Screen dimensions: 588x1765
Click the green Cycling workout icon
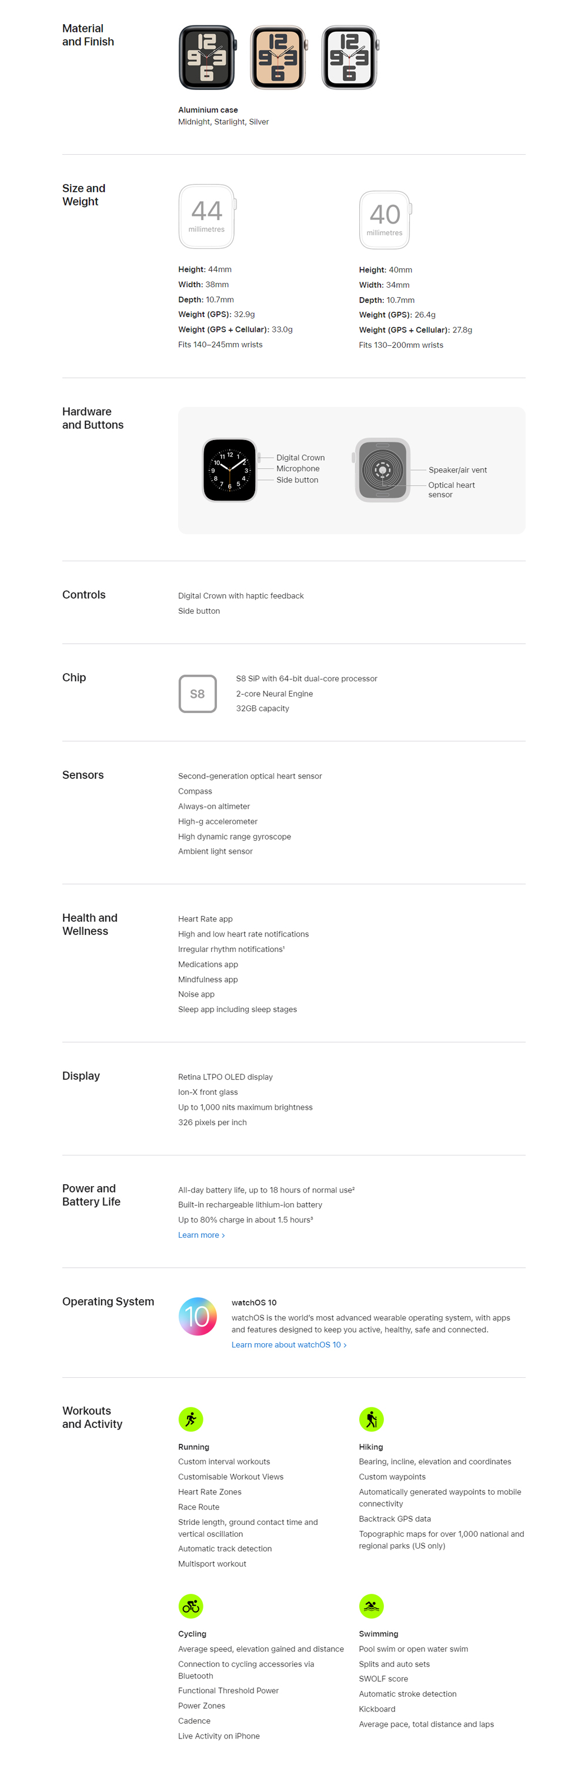pyautogui.click(x=191, y=1606)
